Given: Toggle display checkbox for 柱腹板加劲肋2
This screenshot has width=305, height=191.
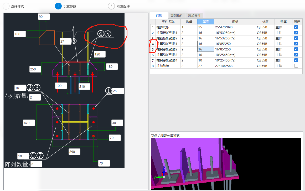Looking at the screenshot, I should click(296, 38).
